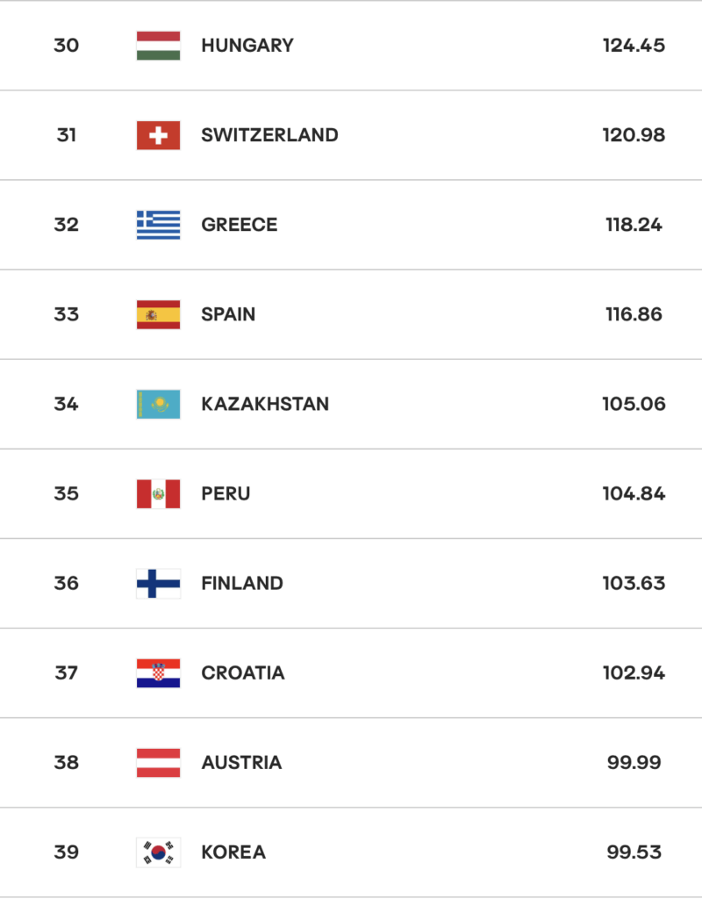
Task: Click the Austria flag icon
Action: click(x=158, y=763)
